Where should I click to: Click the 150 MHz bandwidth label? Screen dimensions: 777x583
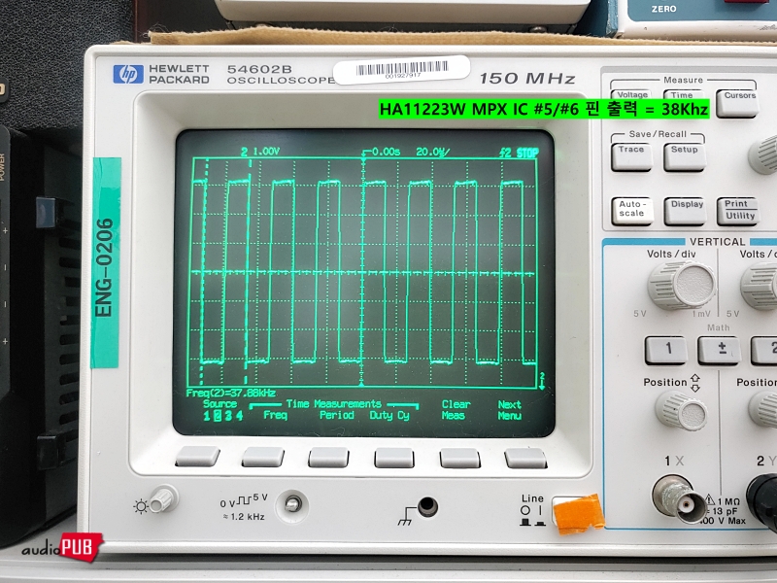pos(527,79)
